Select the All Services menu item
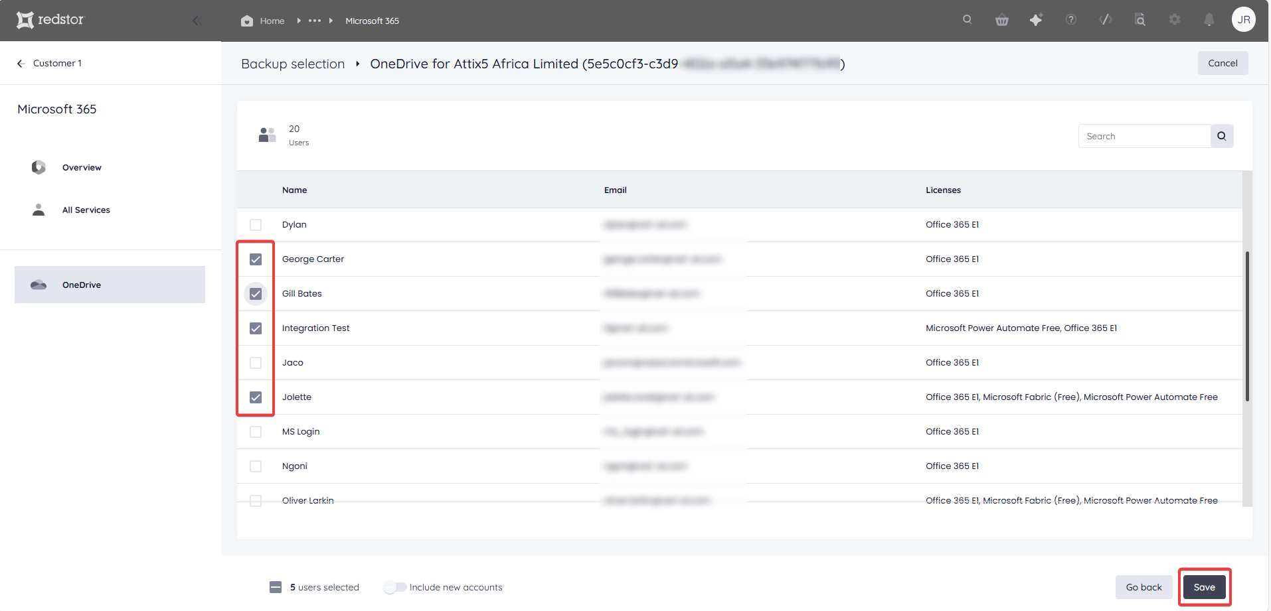 pos(86,210)
